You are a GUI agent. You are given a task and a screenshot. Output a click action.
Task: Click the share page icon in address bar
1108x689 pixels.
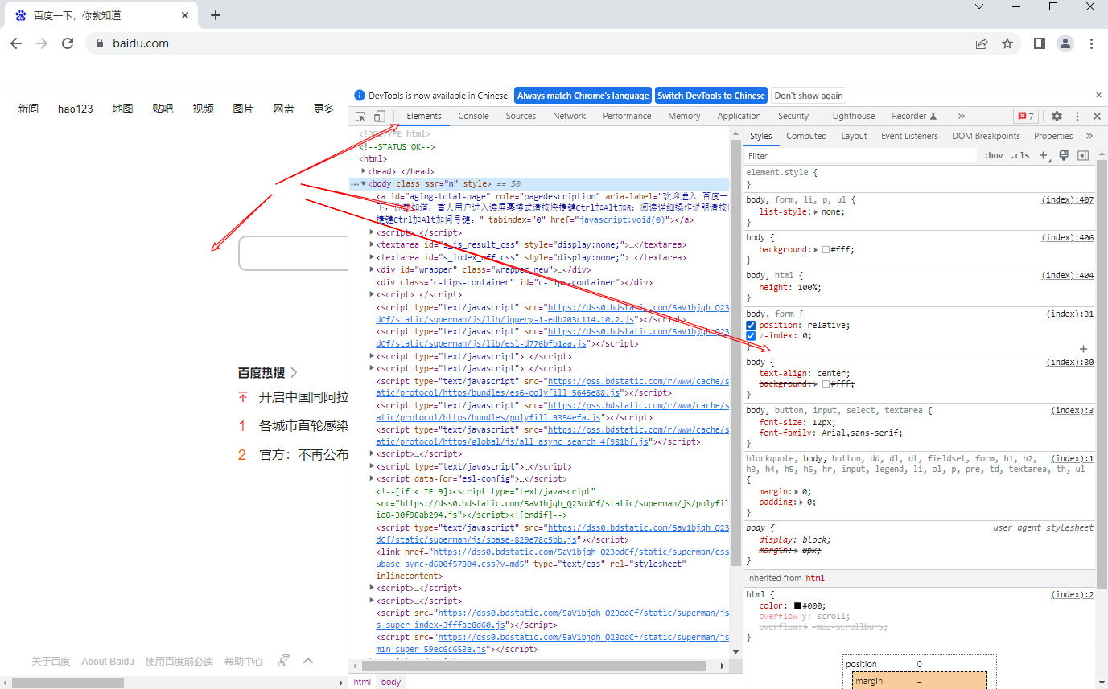(x=982, y=44)
